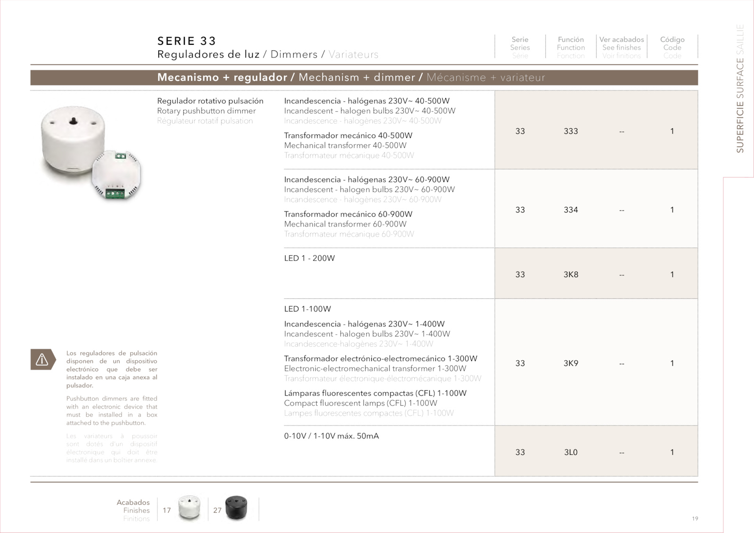
Task: Click 'Lámparas fluorescentes compactas (CFL) 1-100W'
Action: coord(375,393)
